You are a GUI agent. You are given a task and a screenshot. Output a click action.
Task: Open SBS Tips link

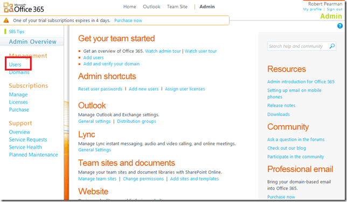17,31
